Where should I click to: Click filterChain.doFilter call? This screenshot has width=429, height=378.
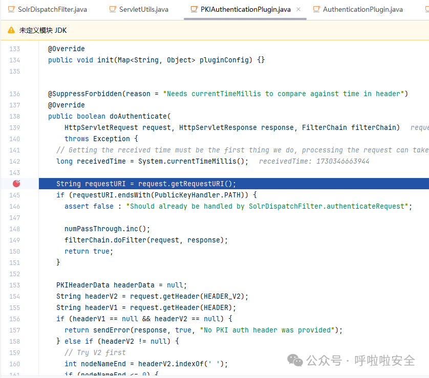pos(146,240)
